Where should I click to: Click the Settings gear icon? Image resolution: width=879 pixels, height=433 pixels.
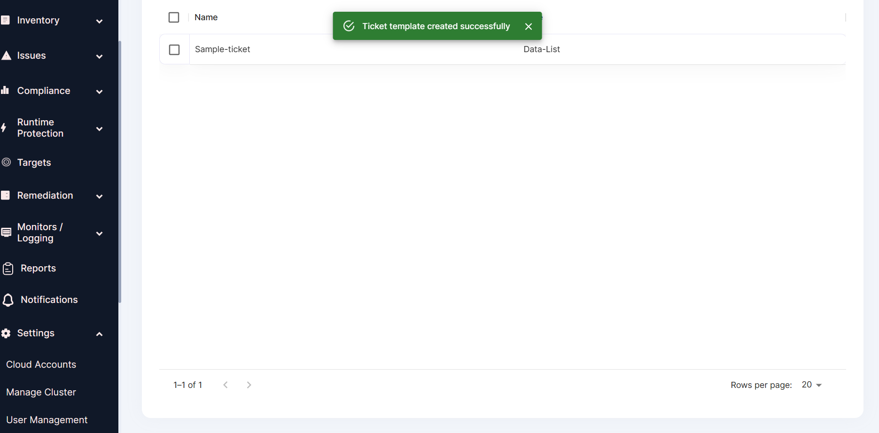coord(6,333)
